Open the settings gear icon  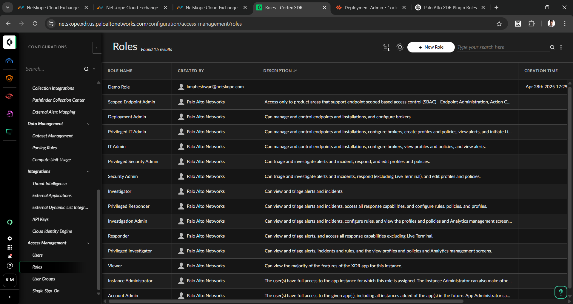(x=10, y=238)
